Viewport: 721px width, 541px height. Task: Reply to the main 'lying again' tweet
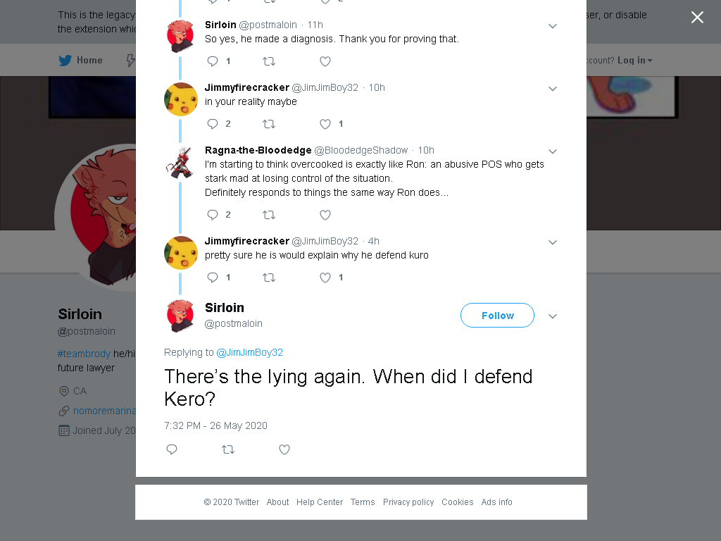point(172,449)
